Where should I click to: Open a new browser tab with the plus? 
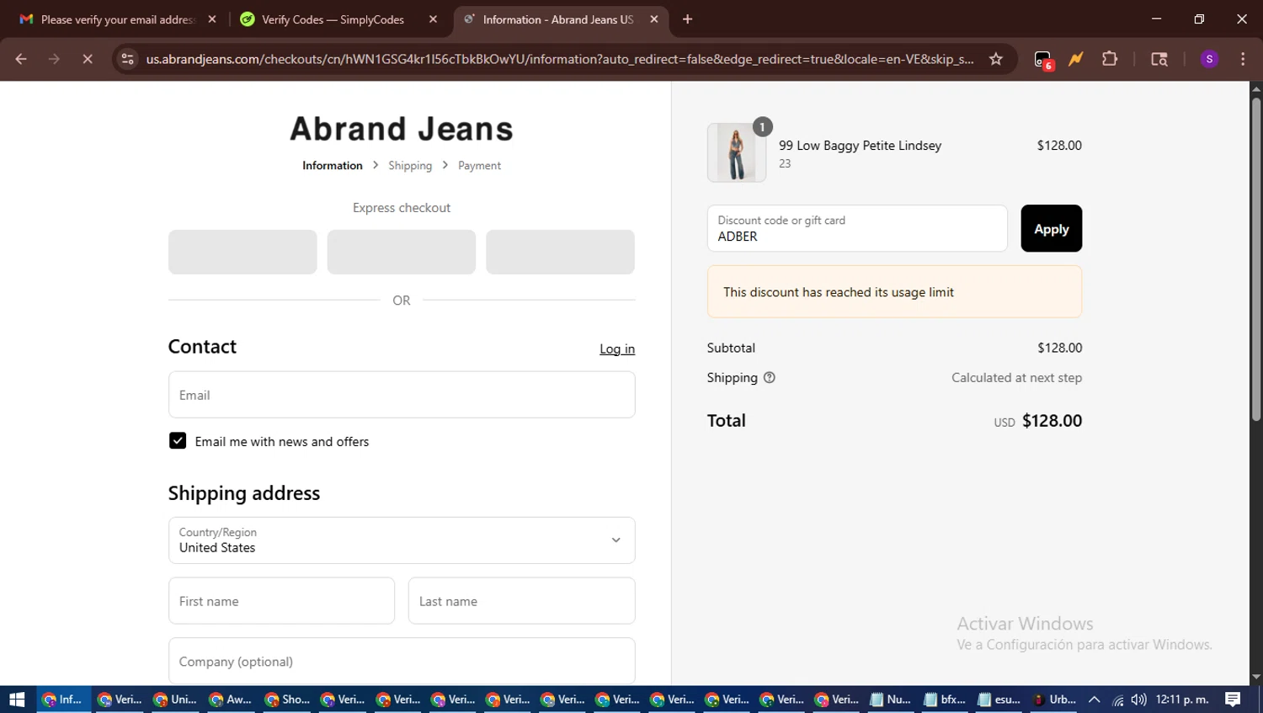[x=687, y=19]
